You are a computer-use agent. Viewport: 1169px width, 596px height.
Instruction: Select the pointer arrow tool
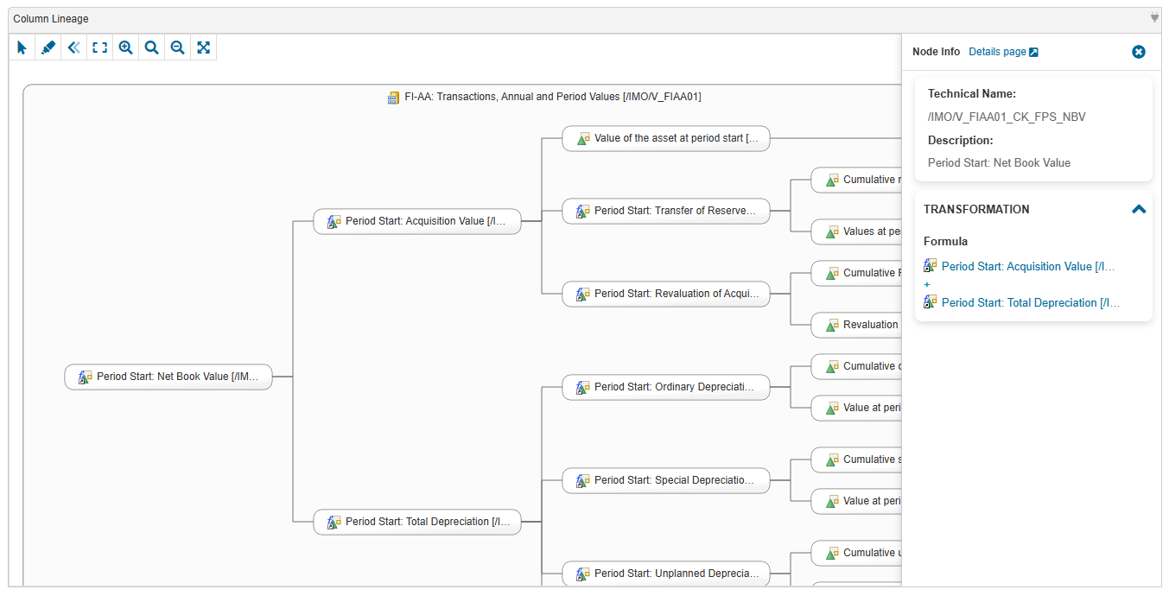pos(22,48)
